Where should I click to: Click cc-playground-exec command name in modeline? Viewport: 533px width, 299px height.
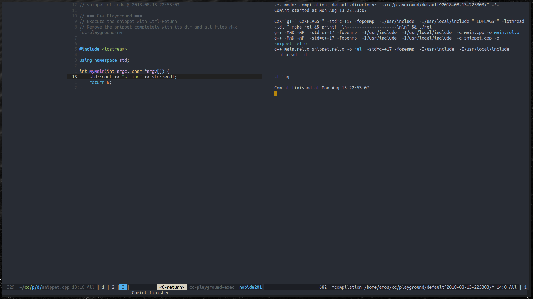(212, 287)
